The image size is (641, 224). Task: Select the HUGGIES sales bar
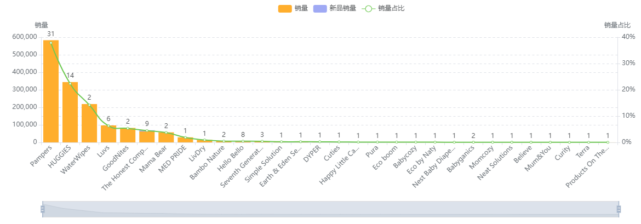click(70, 112)
